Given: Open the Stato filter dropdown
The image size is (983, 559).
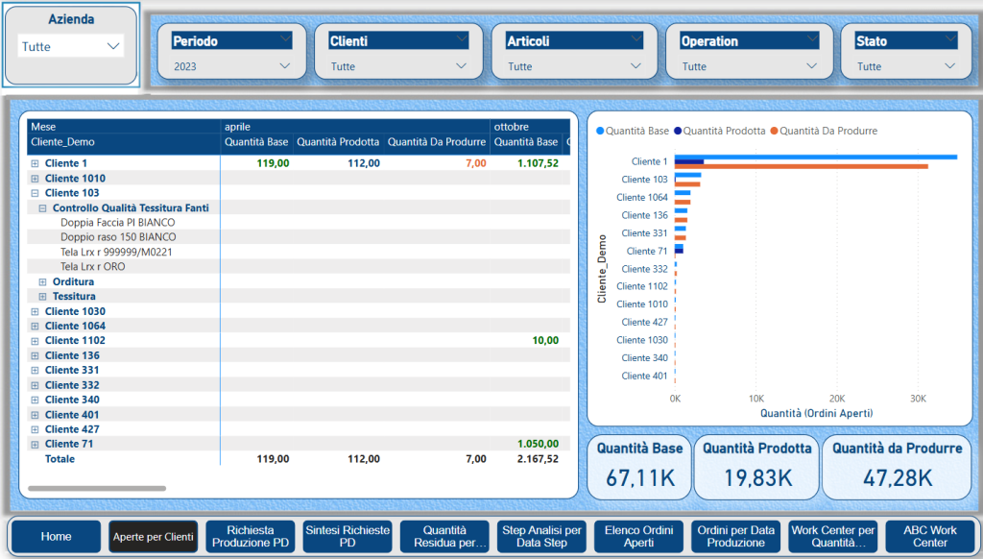Looking at the screenshot, I should pos(899,66).
